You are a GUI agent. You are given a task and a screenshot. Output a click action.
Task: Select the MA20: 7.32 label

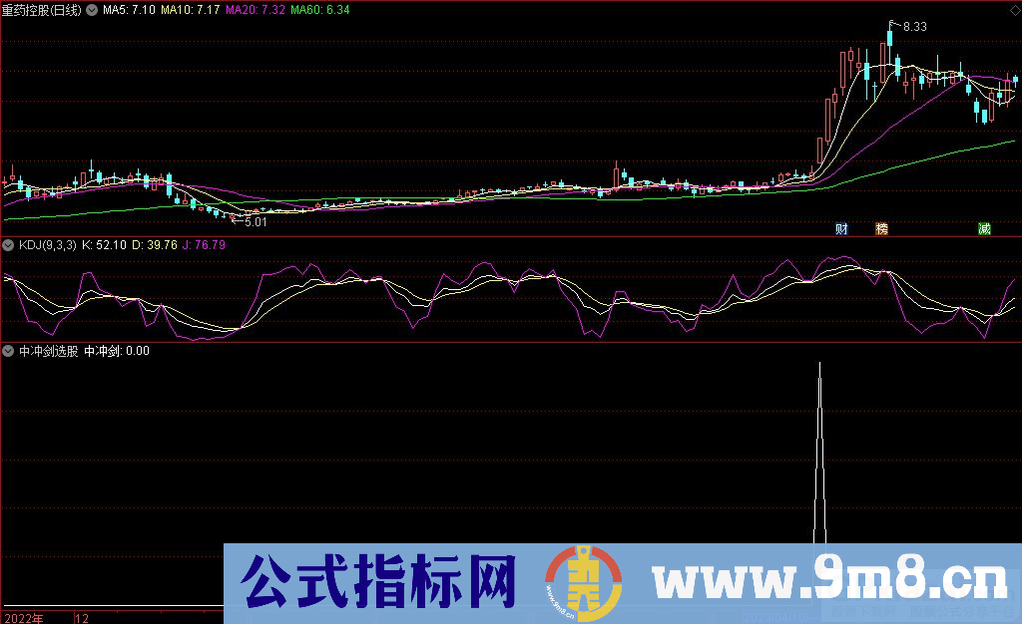pyautogui.click(x=255, y=10)
